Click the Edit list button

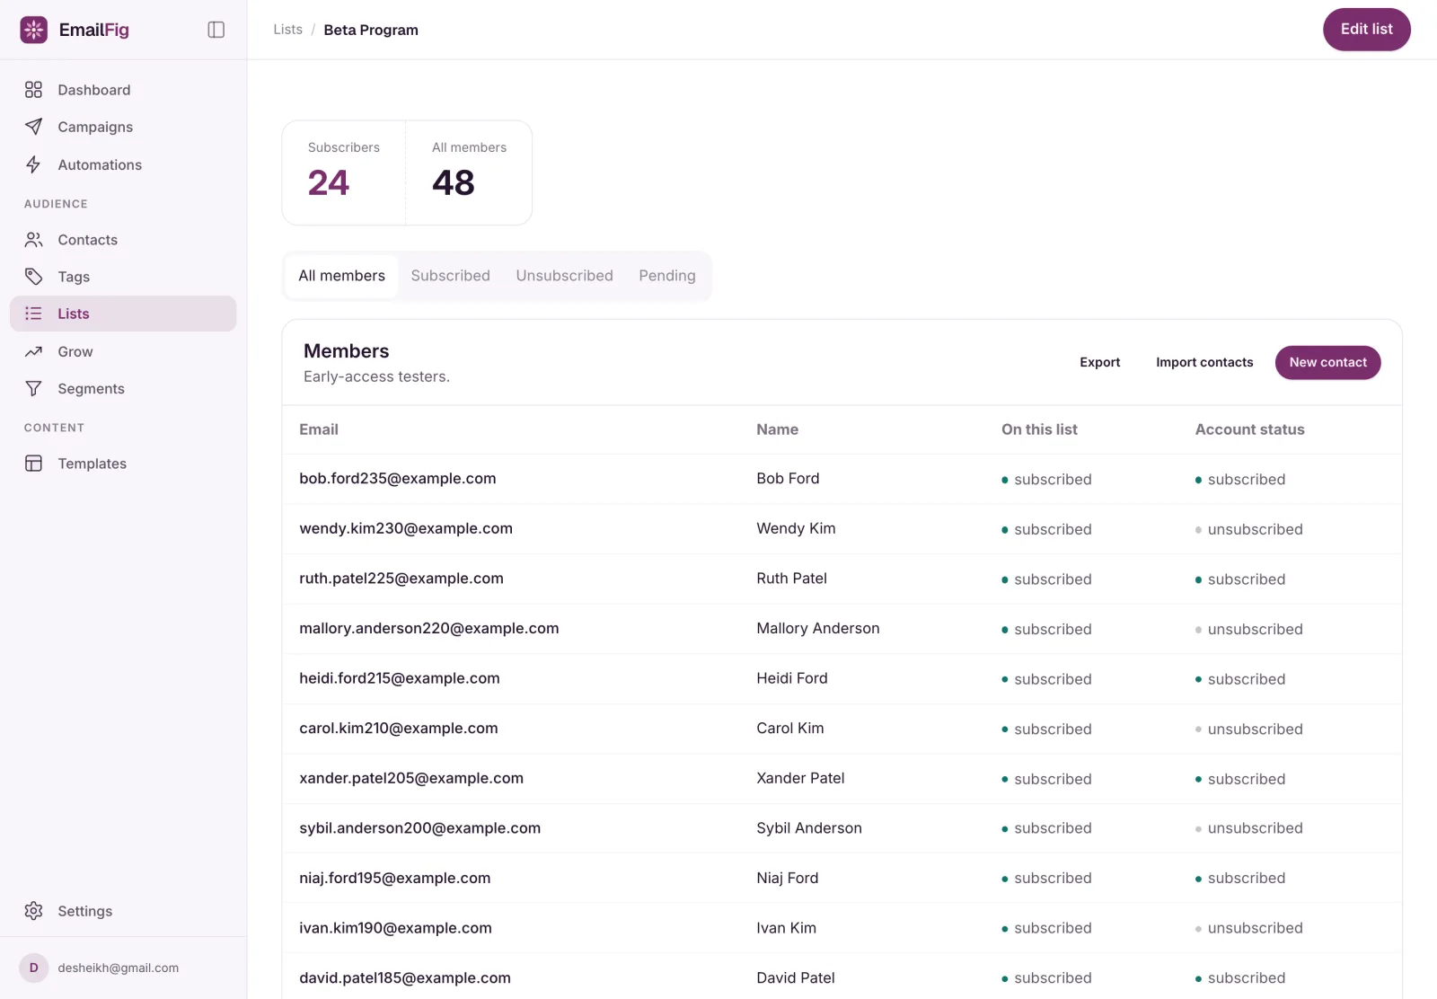[1366, 30]
